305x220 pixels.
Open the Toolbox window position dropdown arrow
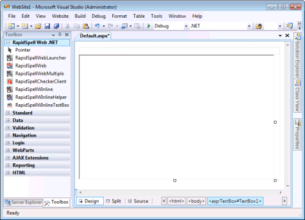(53, 35)
